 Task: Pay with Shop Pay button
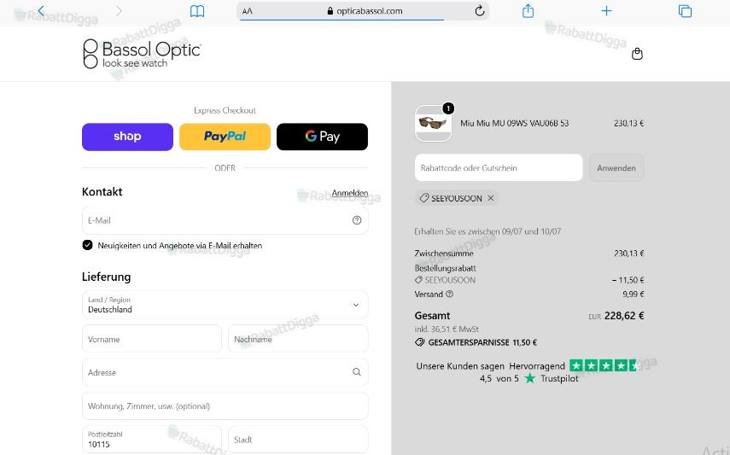pos(127,137)
